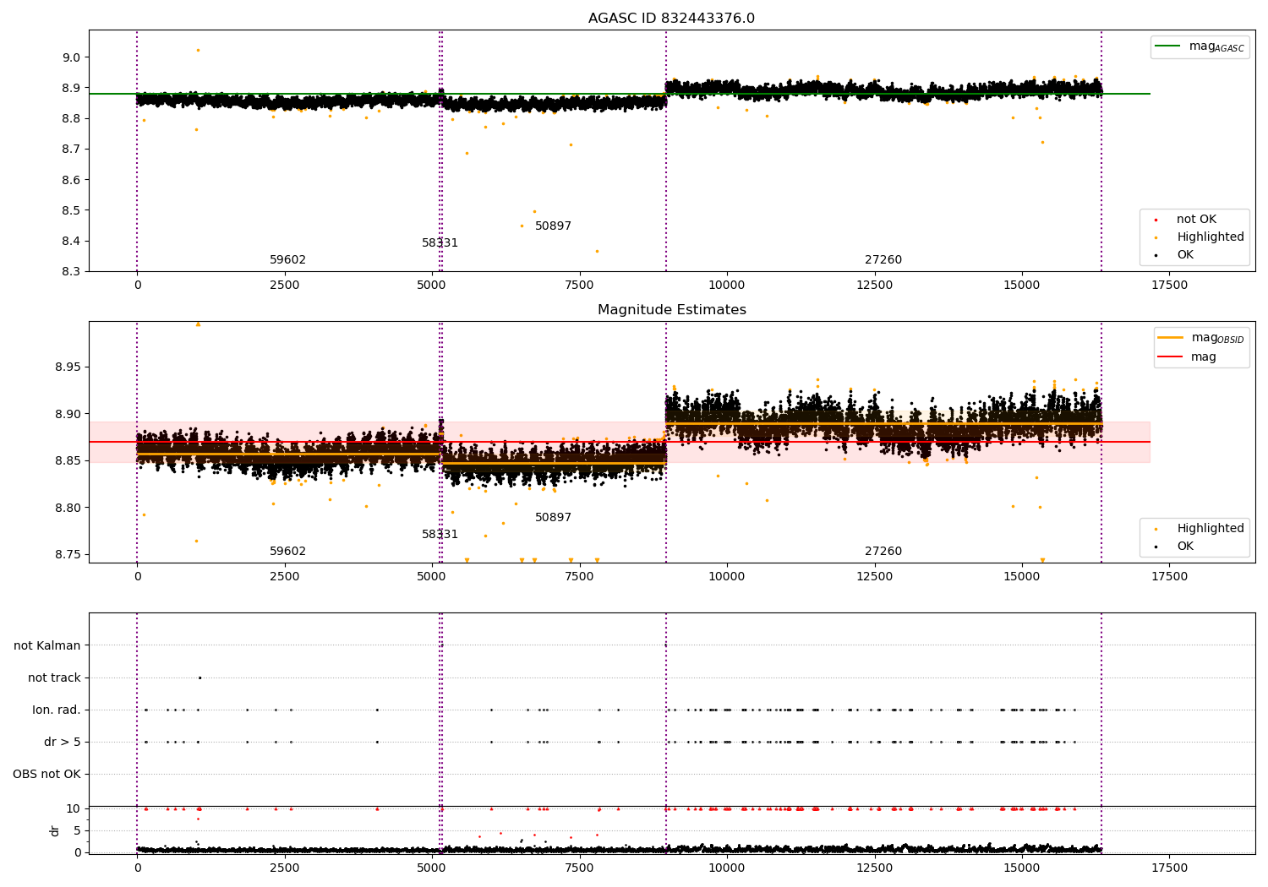Click the orange line sample for mag OBSID
1268x887 pixels.
click(x=1170, y=338)
